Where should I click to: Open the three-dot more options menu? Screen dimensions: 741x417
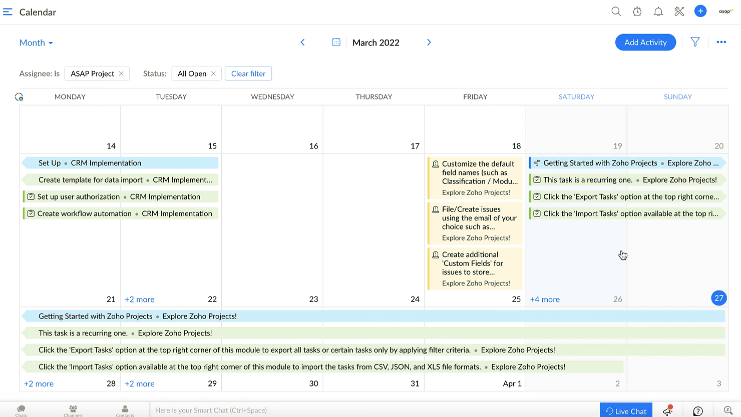tap(721, 42)
